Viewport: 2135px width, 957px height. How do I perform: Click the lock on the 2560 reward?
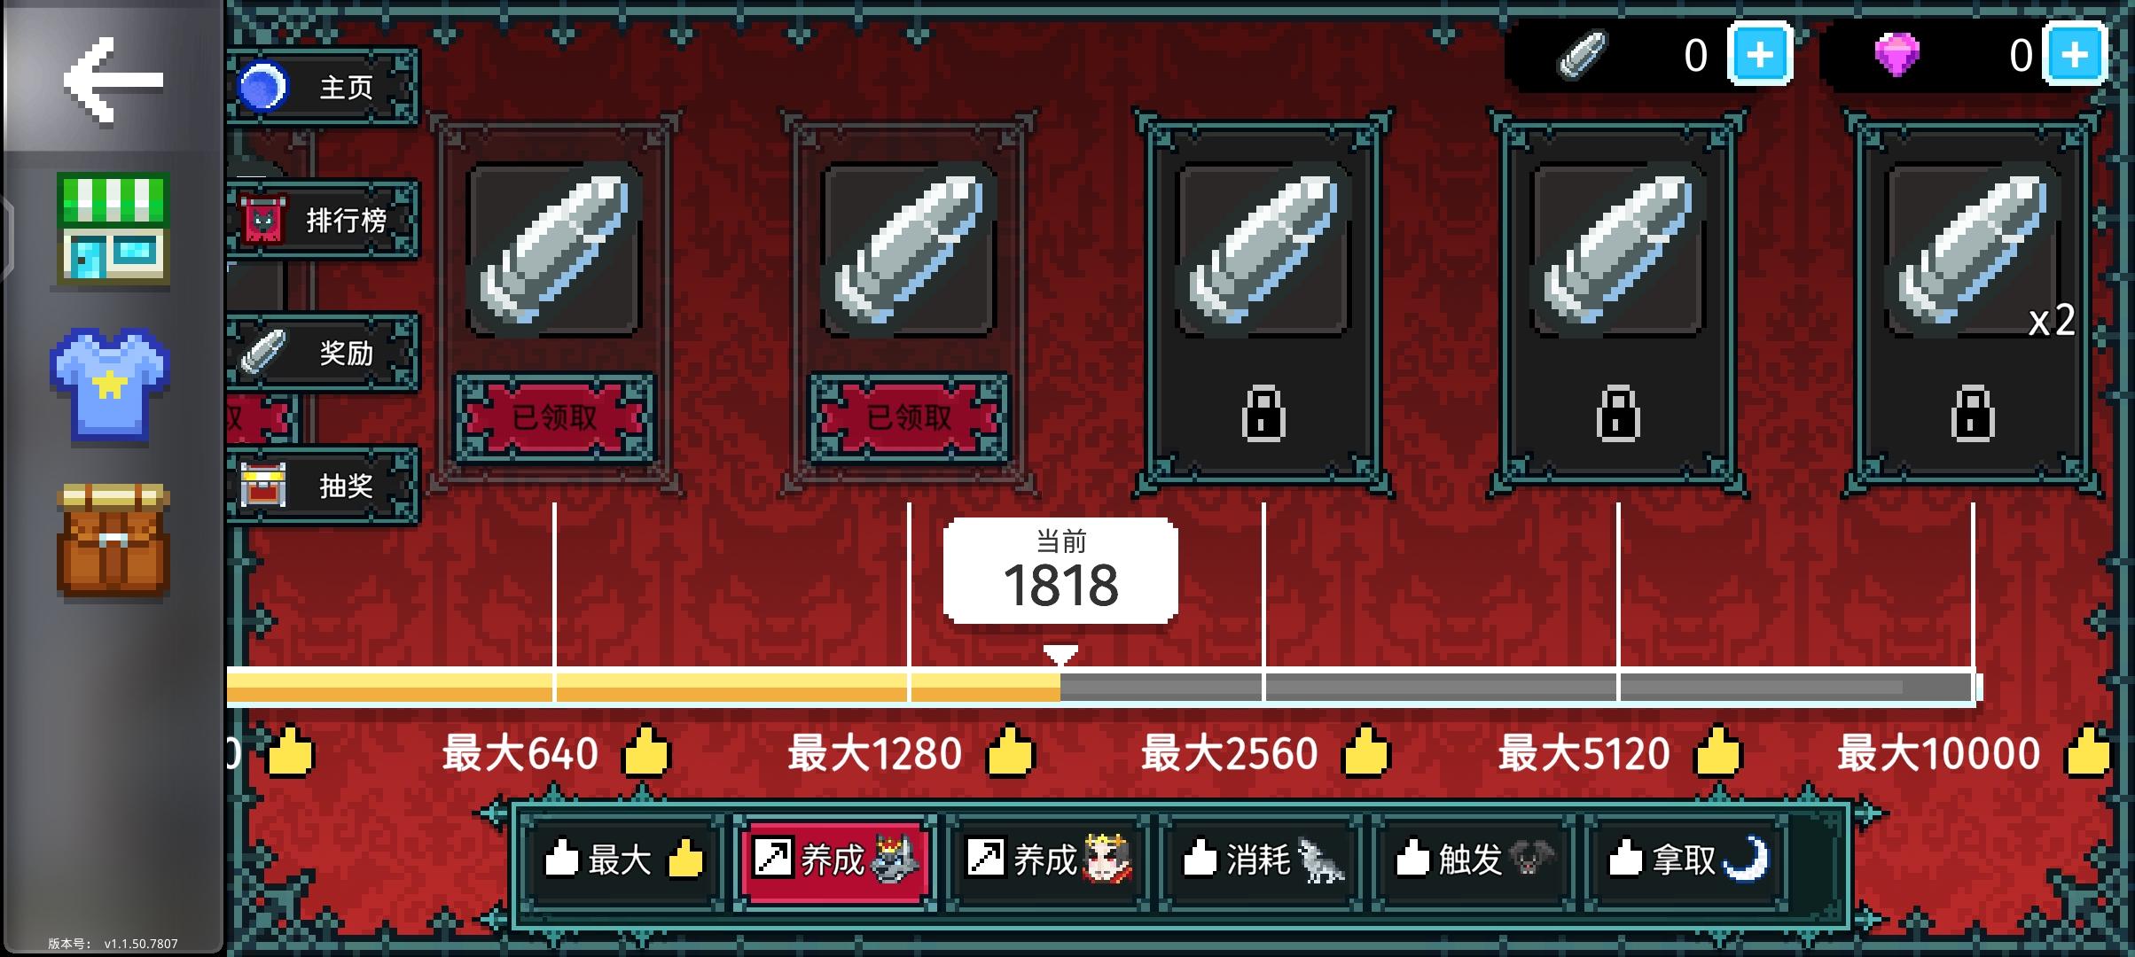point(1263,413)
